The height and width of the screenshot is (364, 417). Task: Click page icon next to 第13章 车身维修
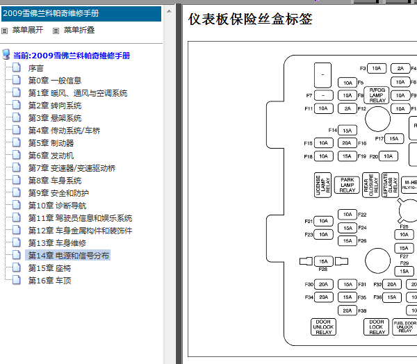coord(17,242)
